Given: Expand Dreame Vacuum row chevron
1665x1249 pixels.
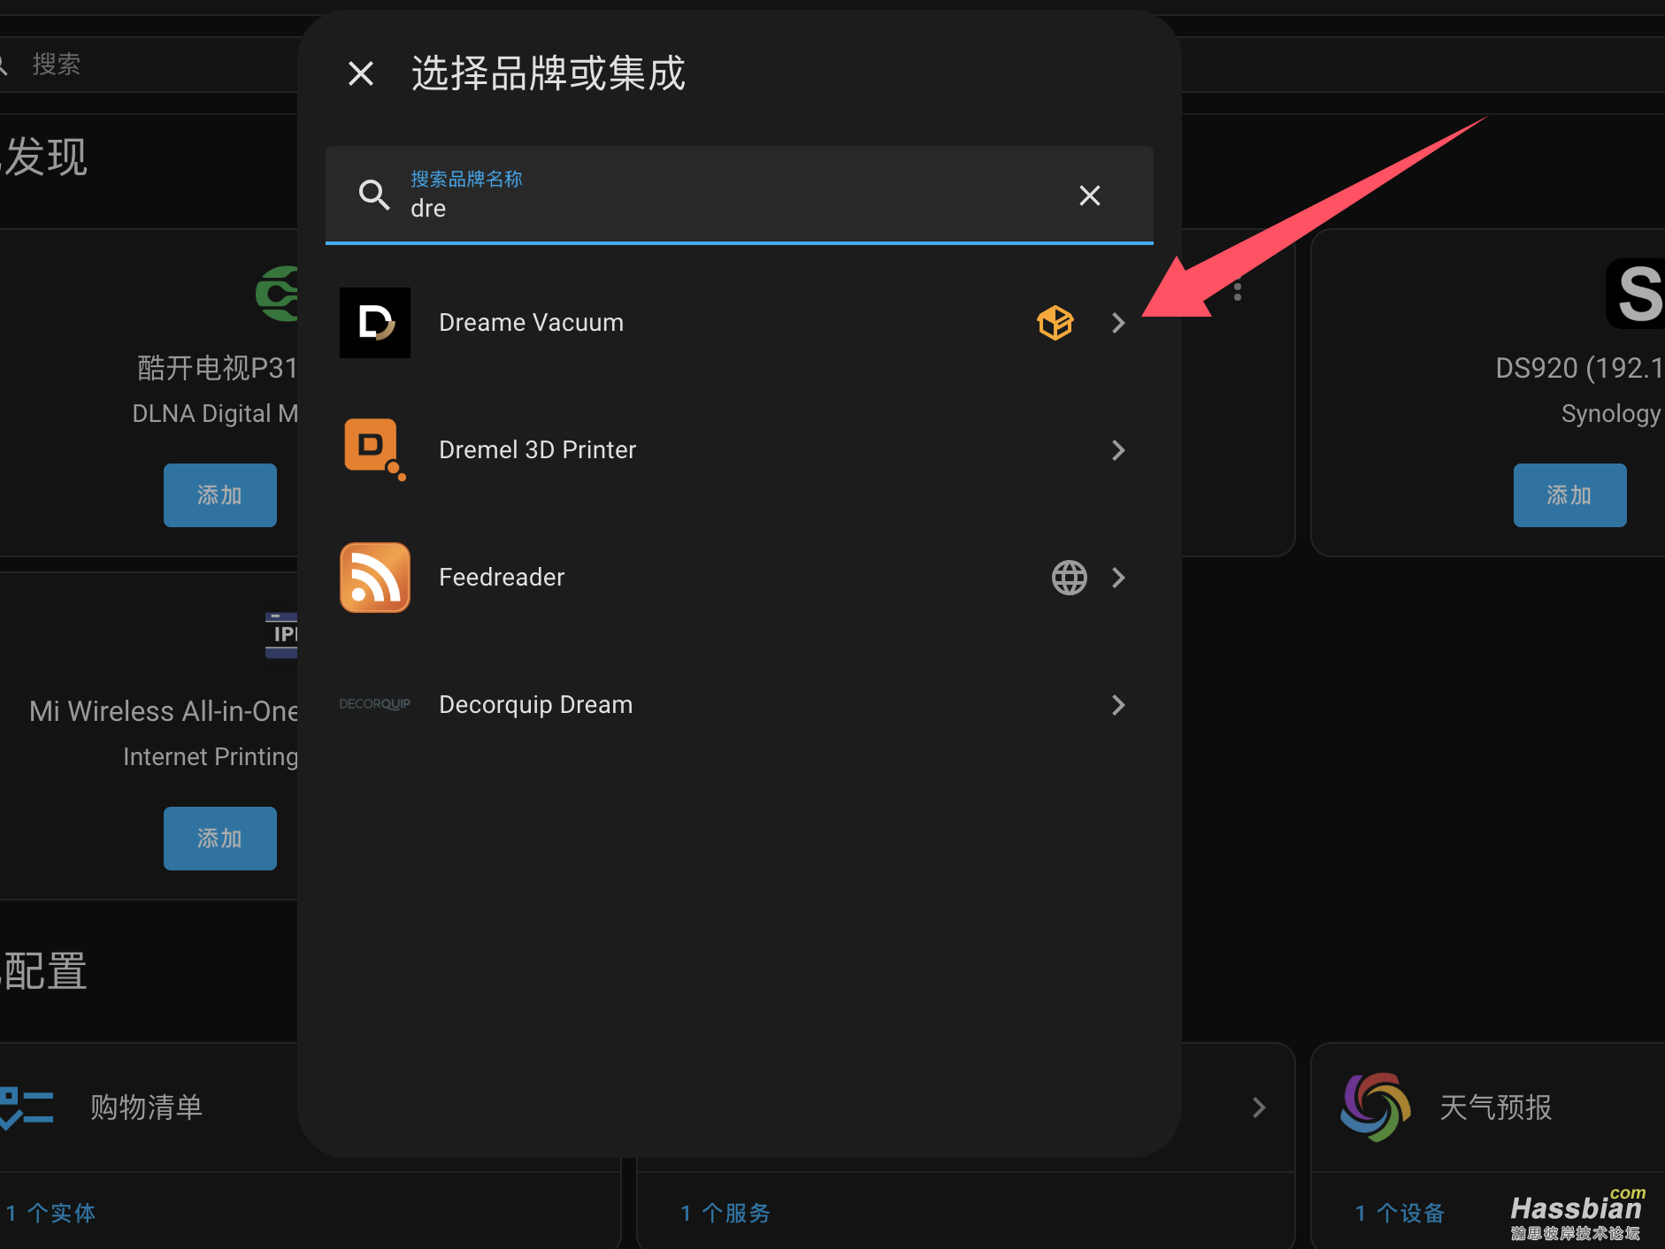Looking at the screenshot, I should 1118,323.
